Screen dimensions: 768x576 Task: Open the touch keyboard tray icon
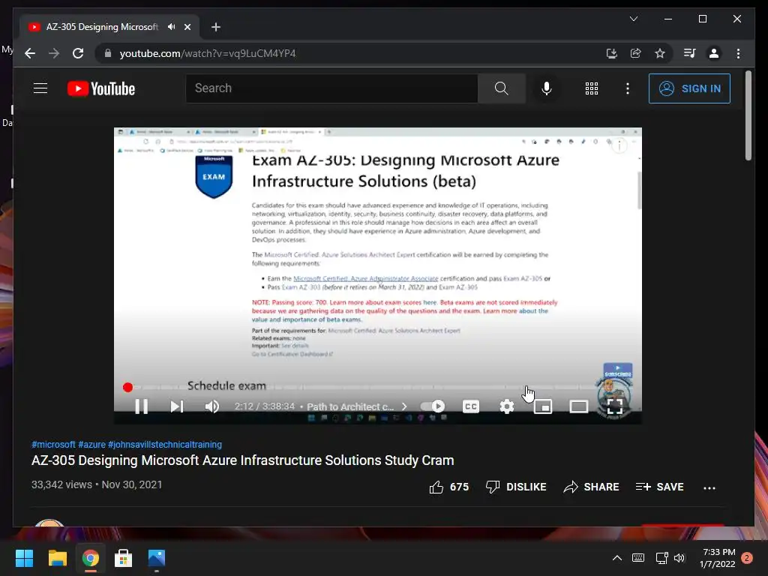point(638,558)
